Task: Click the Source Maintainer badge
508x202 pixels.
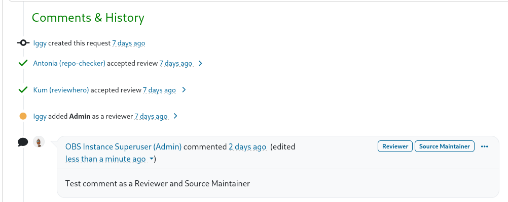Action: 444,146
